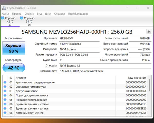This screenshot has height=123, width=154.
Task: Click total host writes value 4954 GB
Action: click(x=140, y=44)
